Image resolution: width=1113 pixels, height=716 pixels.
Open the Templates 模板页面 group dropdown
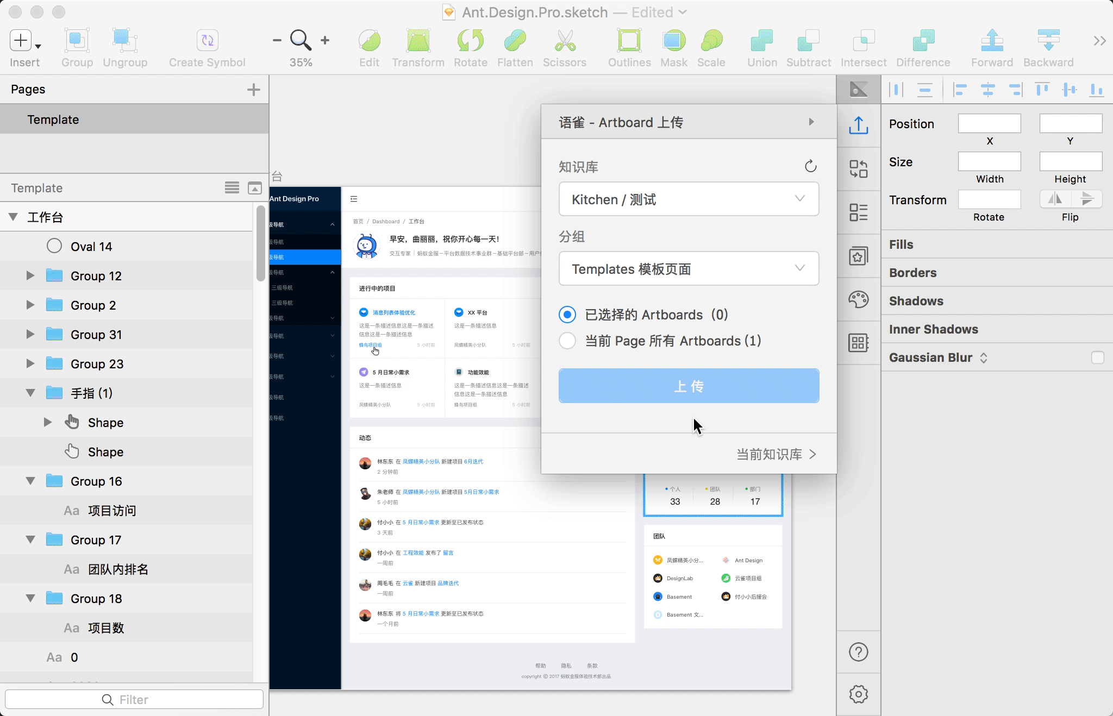[x=689, y=269]
